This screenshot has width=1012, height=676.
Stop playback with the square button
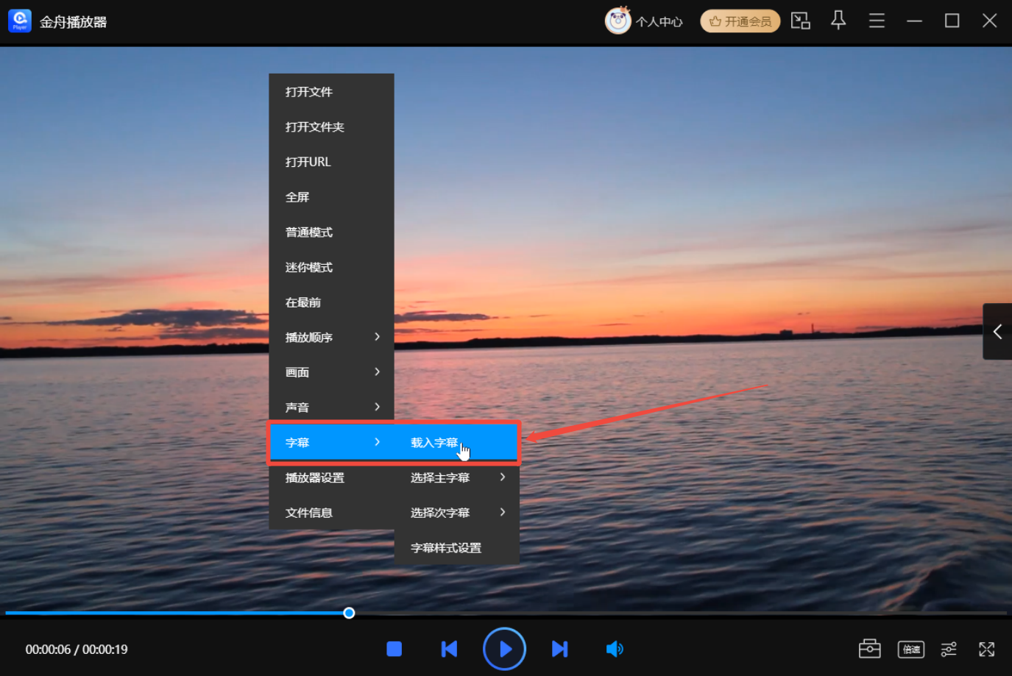click(x=394, y=649)
